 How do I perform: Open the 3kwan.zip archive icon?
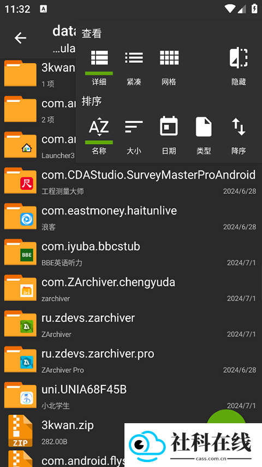click(20, 431)
